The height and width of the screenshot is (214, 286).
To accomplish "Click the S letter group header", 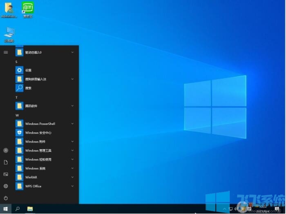I will (x=16, y=62).
